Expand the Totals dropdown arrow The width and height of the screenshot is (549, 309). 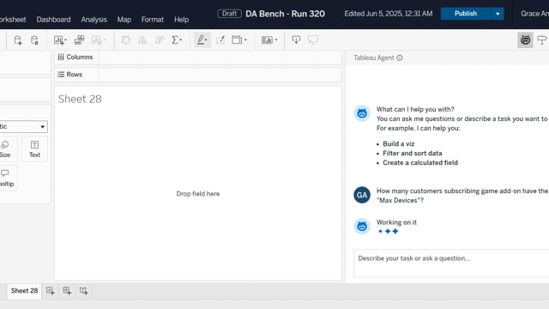[181, 40]
